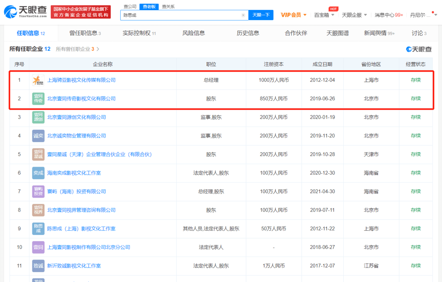Screen dimensions: 442x282
Task: Click the 国家中小企业发展子基金旗下 red banner
Action: (81, 12)
